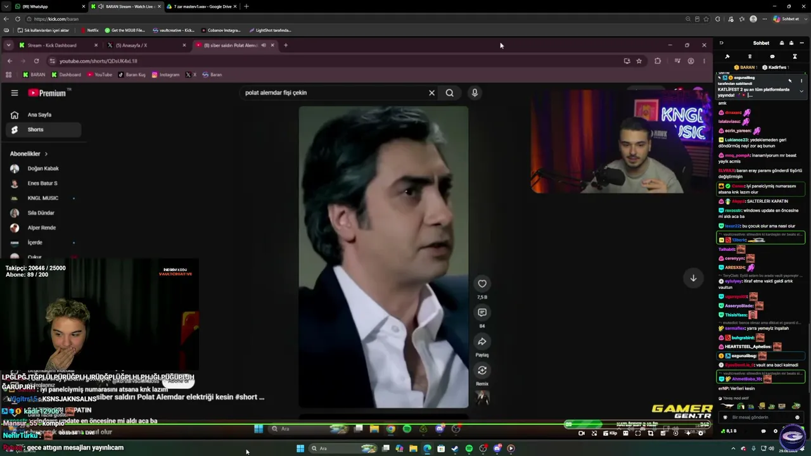Screen dimensions: 811x456
Task: Open Windows Start menu on the taskbar
Action: tap(300, 448)
